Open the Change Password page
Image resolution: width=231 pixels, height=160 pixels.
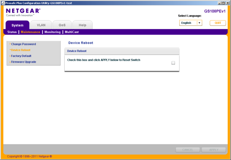tap(23, 44)
